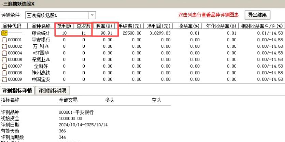This screenshot has height=142, width=285.
Task: Click the 导出结果 export button
Action: [257, 15]
